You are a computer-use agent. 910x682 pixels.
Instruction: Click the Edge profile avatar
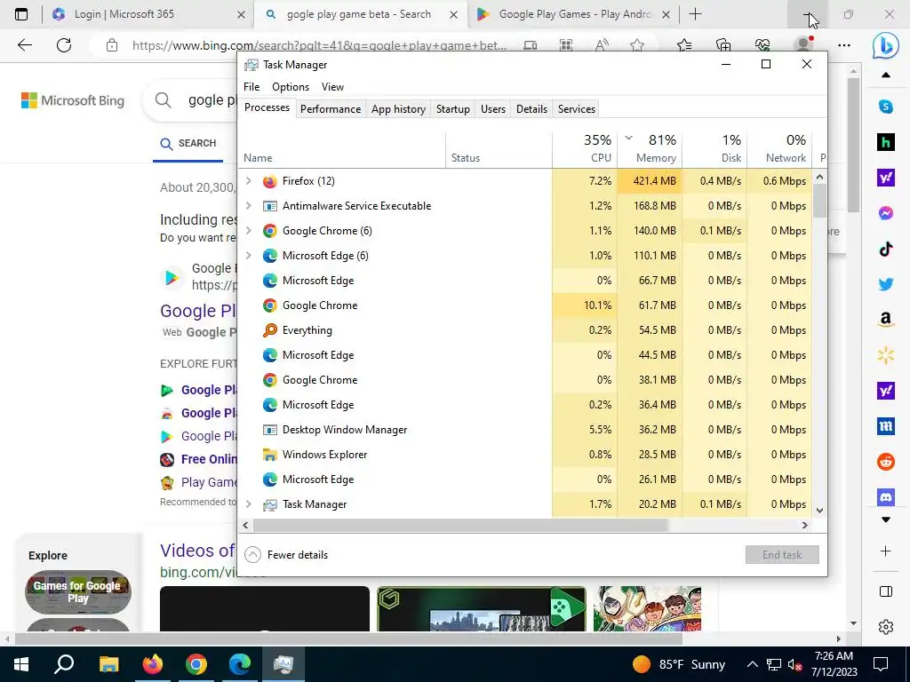coord(803,45)
